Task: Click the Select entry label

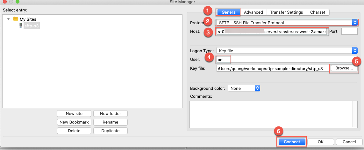Action: pos(15,10)
